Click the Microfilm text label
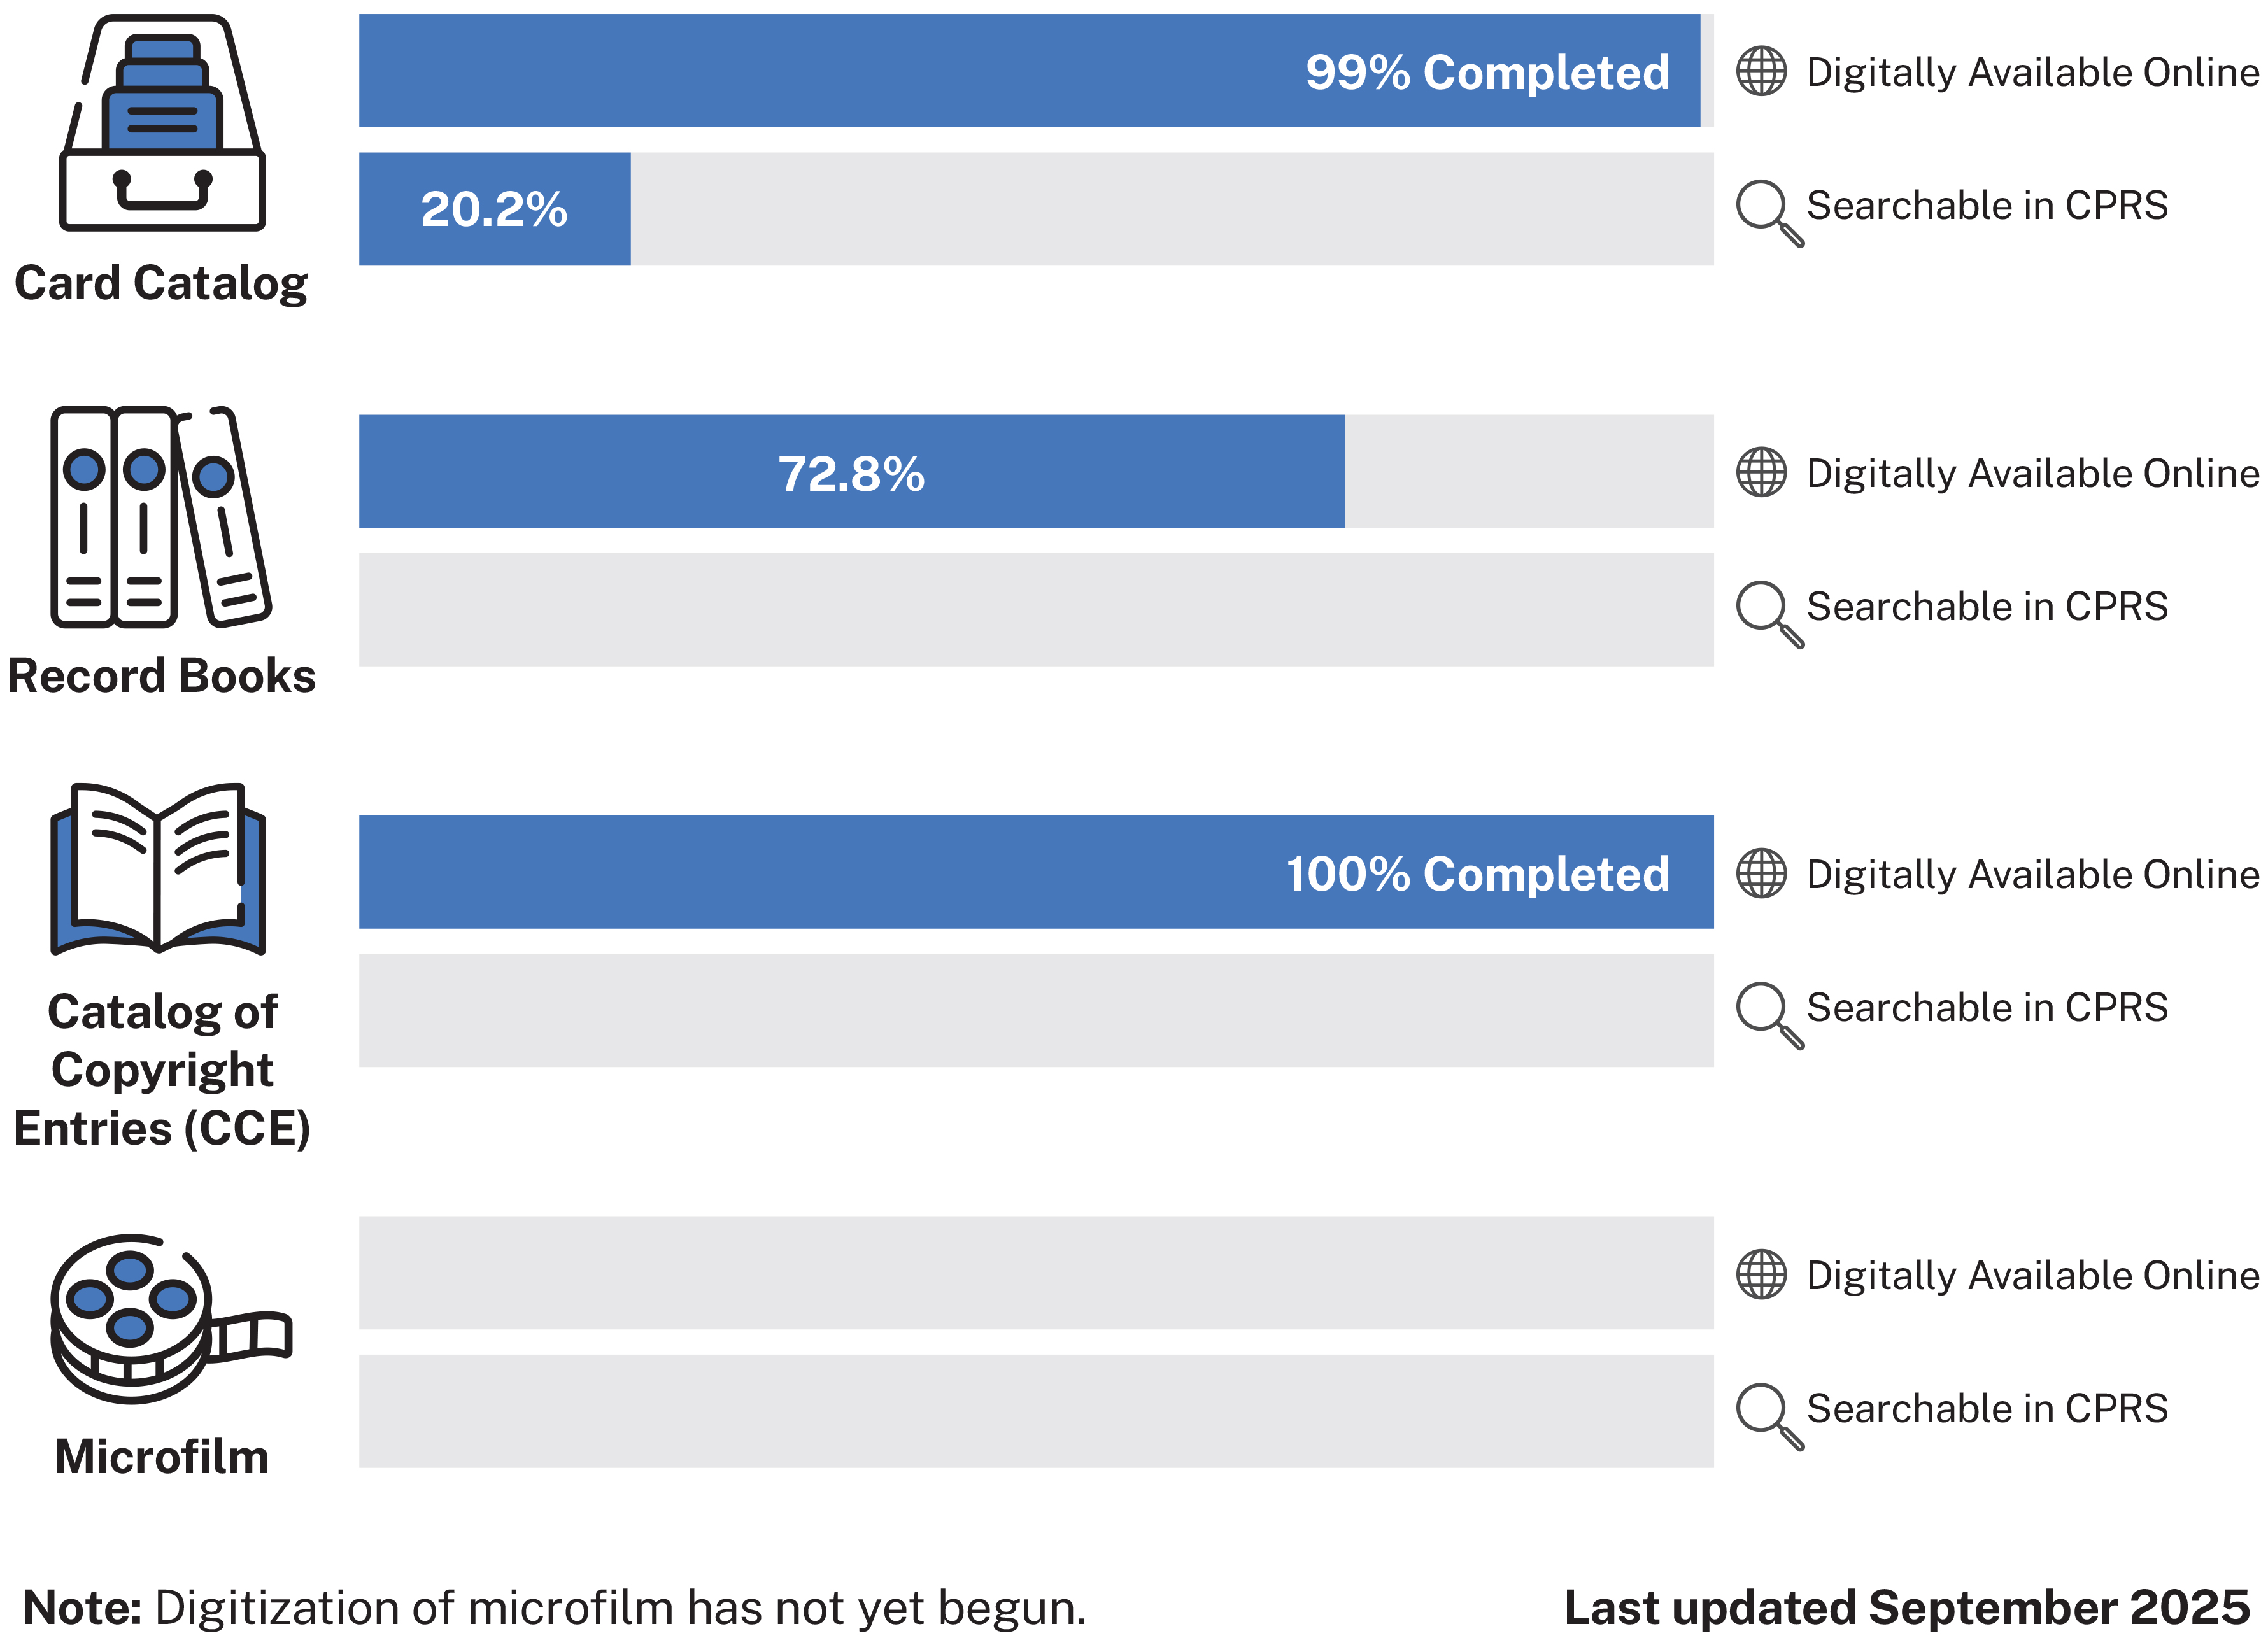The width and height of the screenshot is (2268, 1645). tap(162, 1457)
